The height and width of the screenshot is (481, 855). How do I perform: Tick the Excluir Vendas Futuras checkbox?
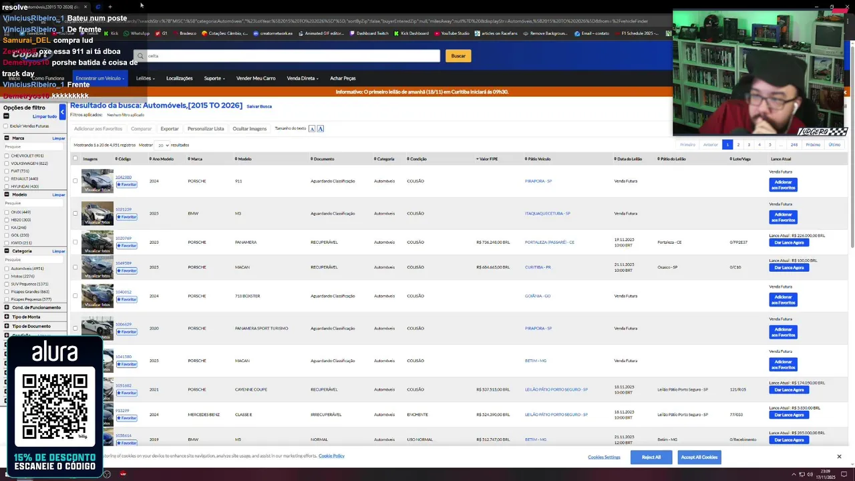(x=6, y=126)
